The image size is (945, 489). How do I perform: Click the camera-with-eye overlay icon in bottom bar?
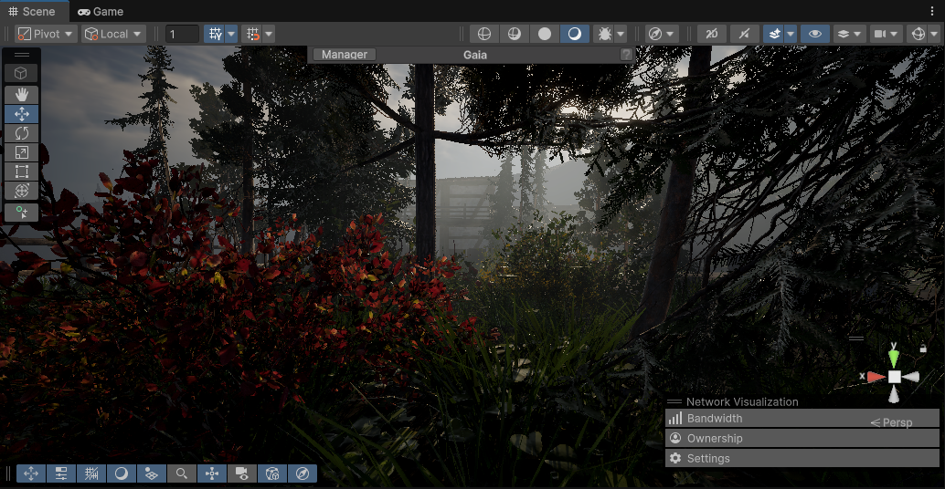(241, 473)
